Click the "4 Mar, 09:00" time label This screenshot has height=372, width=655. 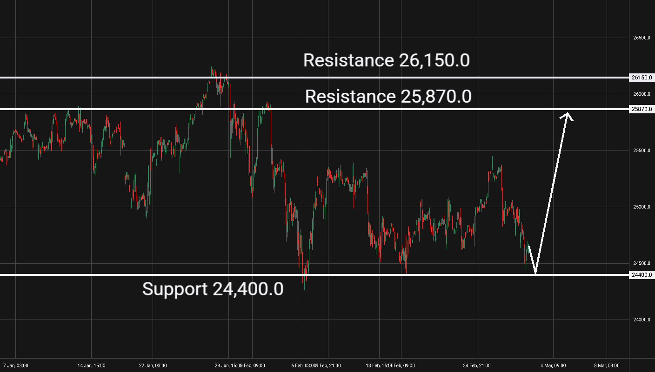tap(553, 365)
